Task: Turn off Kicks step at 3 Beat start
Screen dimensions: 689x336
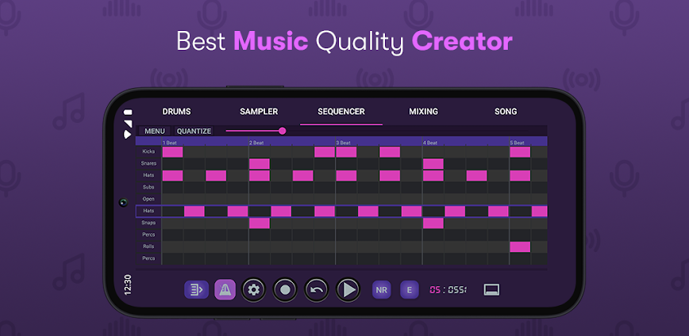Action: point(346,152)
